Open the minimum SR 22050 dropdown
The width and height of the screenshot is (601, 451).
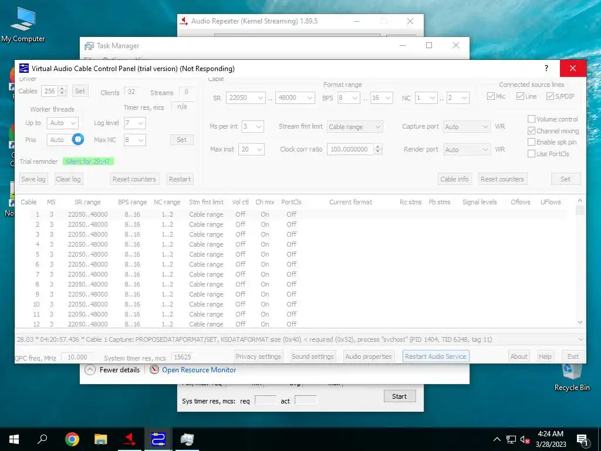246,98
